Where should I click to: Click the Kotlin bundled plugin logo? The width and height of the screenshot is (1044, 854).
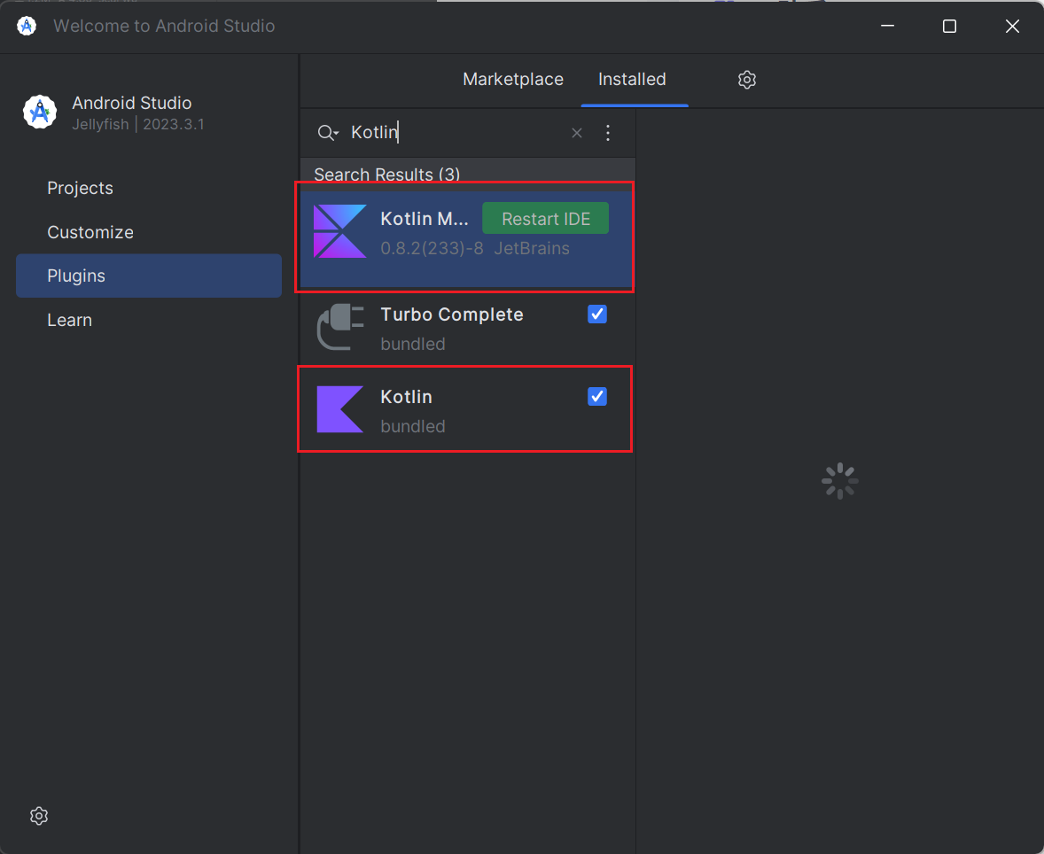(340, 409)
